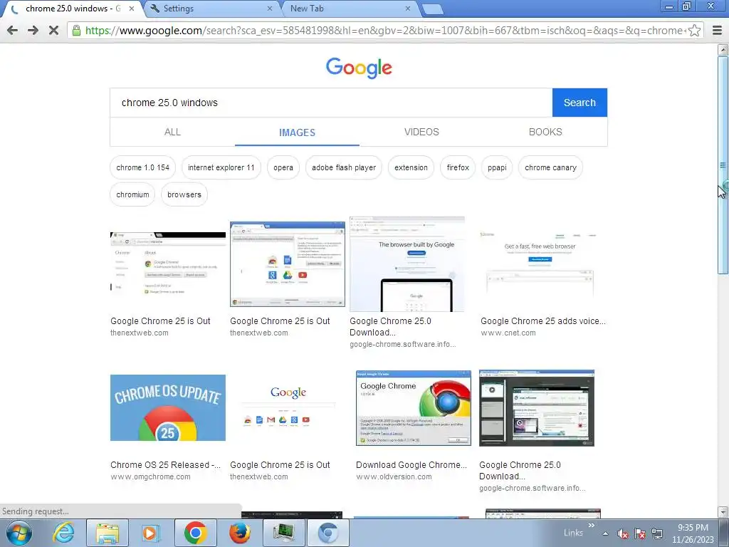Open 'Chrome OS 25 Released' result link
This screenshot has width=729, height=547.
tap(165, 464)
